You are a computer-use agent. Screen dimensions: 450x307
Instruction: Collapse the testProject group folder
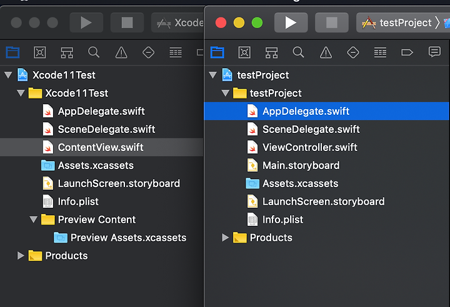point(225,93)
